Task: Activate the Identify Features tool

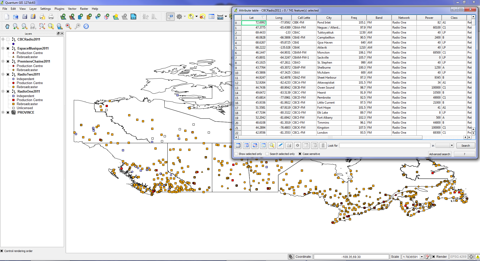Action: tap(170, 17)
